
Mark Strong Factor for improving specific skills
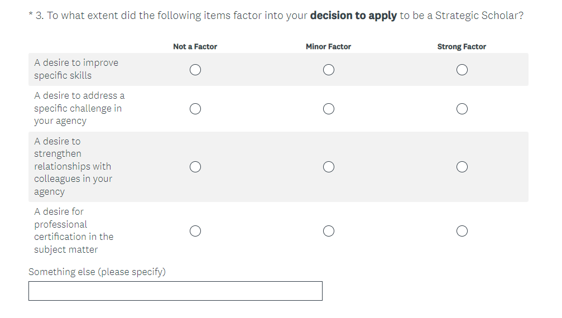462,70
